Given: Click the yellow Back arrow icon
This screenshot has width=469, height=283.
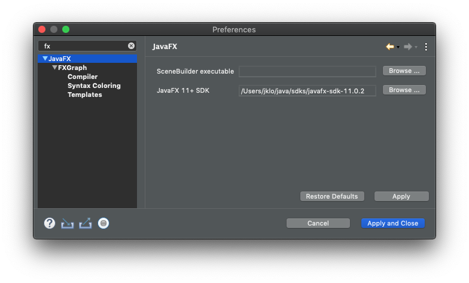Looking at the screenshot, I should click(389, 47).
